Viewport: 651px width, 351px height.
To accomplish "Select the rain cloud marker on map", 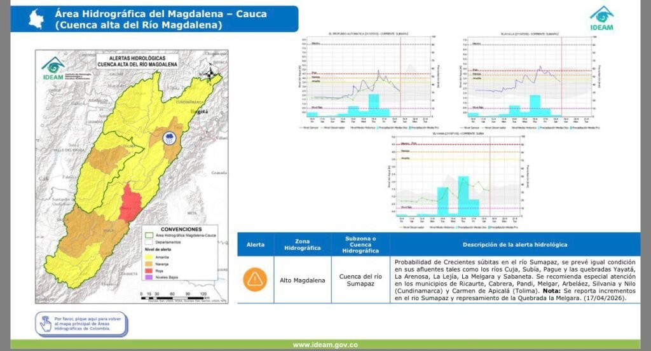I will tap(170, 139).
